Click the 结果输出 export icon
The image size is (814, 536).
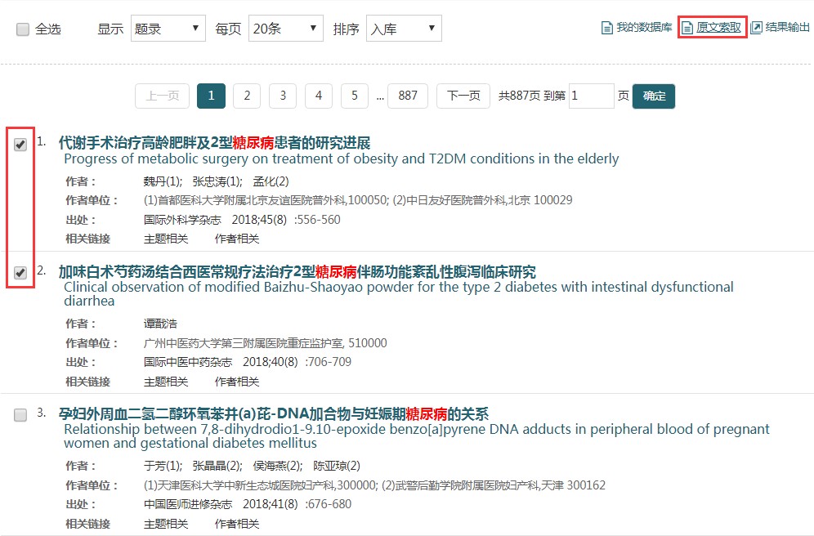coord(756,28)
